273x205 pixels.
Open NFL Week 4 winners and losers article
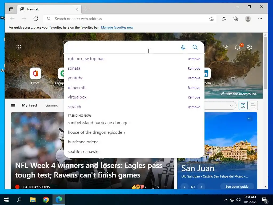[x=89, y=170]
